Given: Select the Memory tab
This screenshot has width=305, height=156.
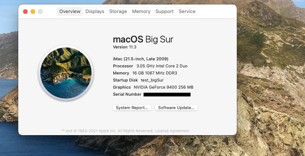Looking at the screenshot, I should 141,12.
